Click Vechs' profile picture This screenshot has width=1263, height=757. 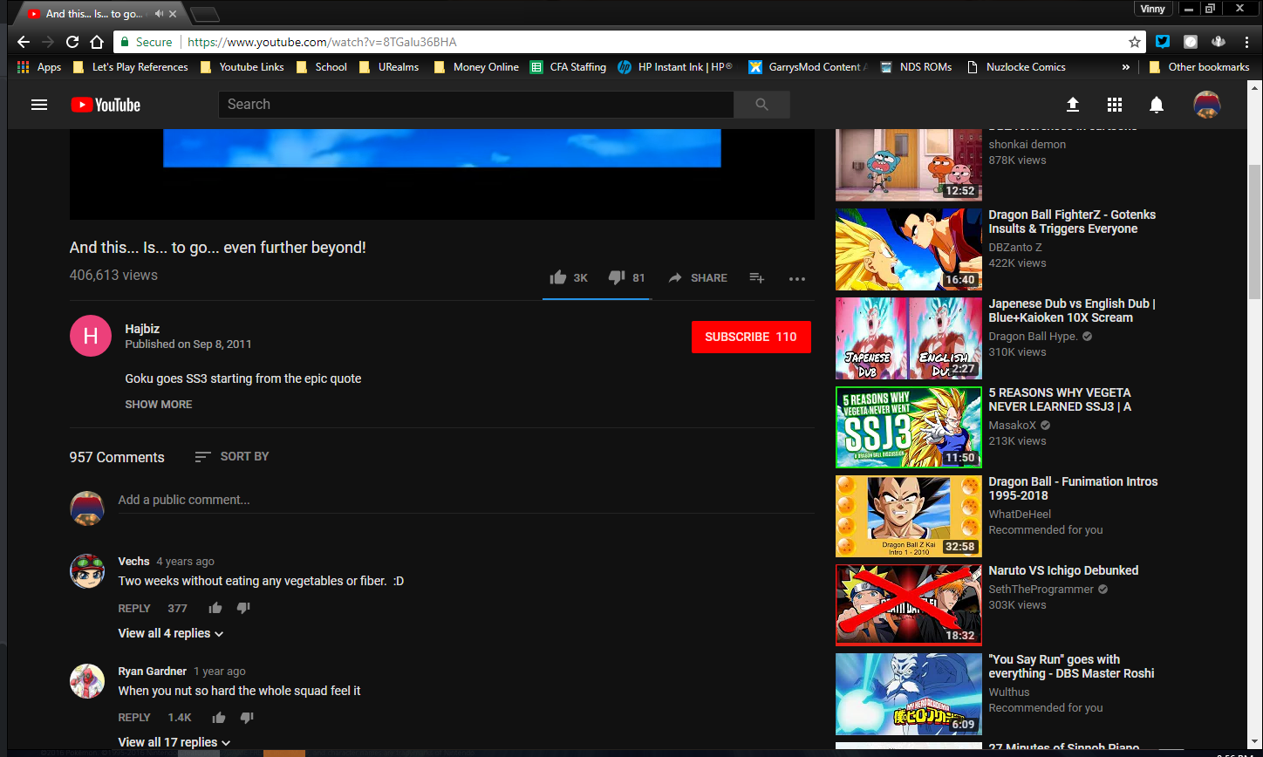pos(87,570)
